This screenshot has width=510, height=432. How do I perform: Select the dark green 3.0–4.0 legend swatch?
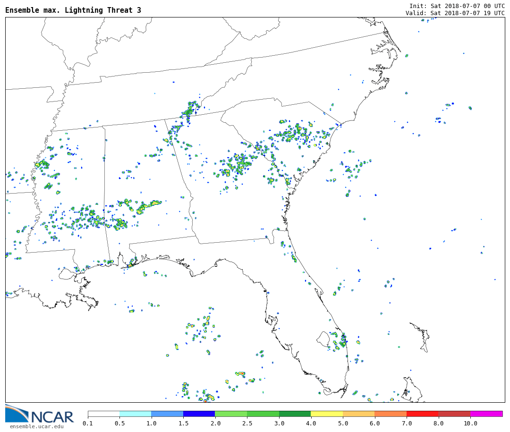(295, 414)
